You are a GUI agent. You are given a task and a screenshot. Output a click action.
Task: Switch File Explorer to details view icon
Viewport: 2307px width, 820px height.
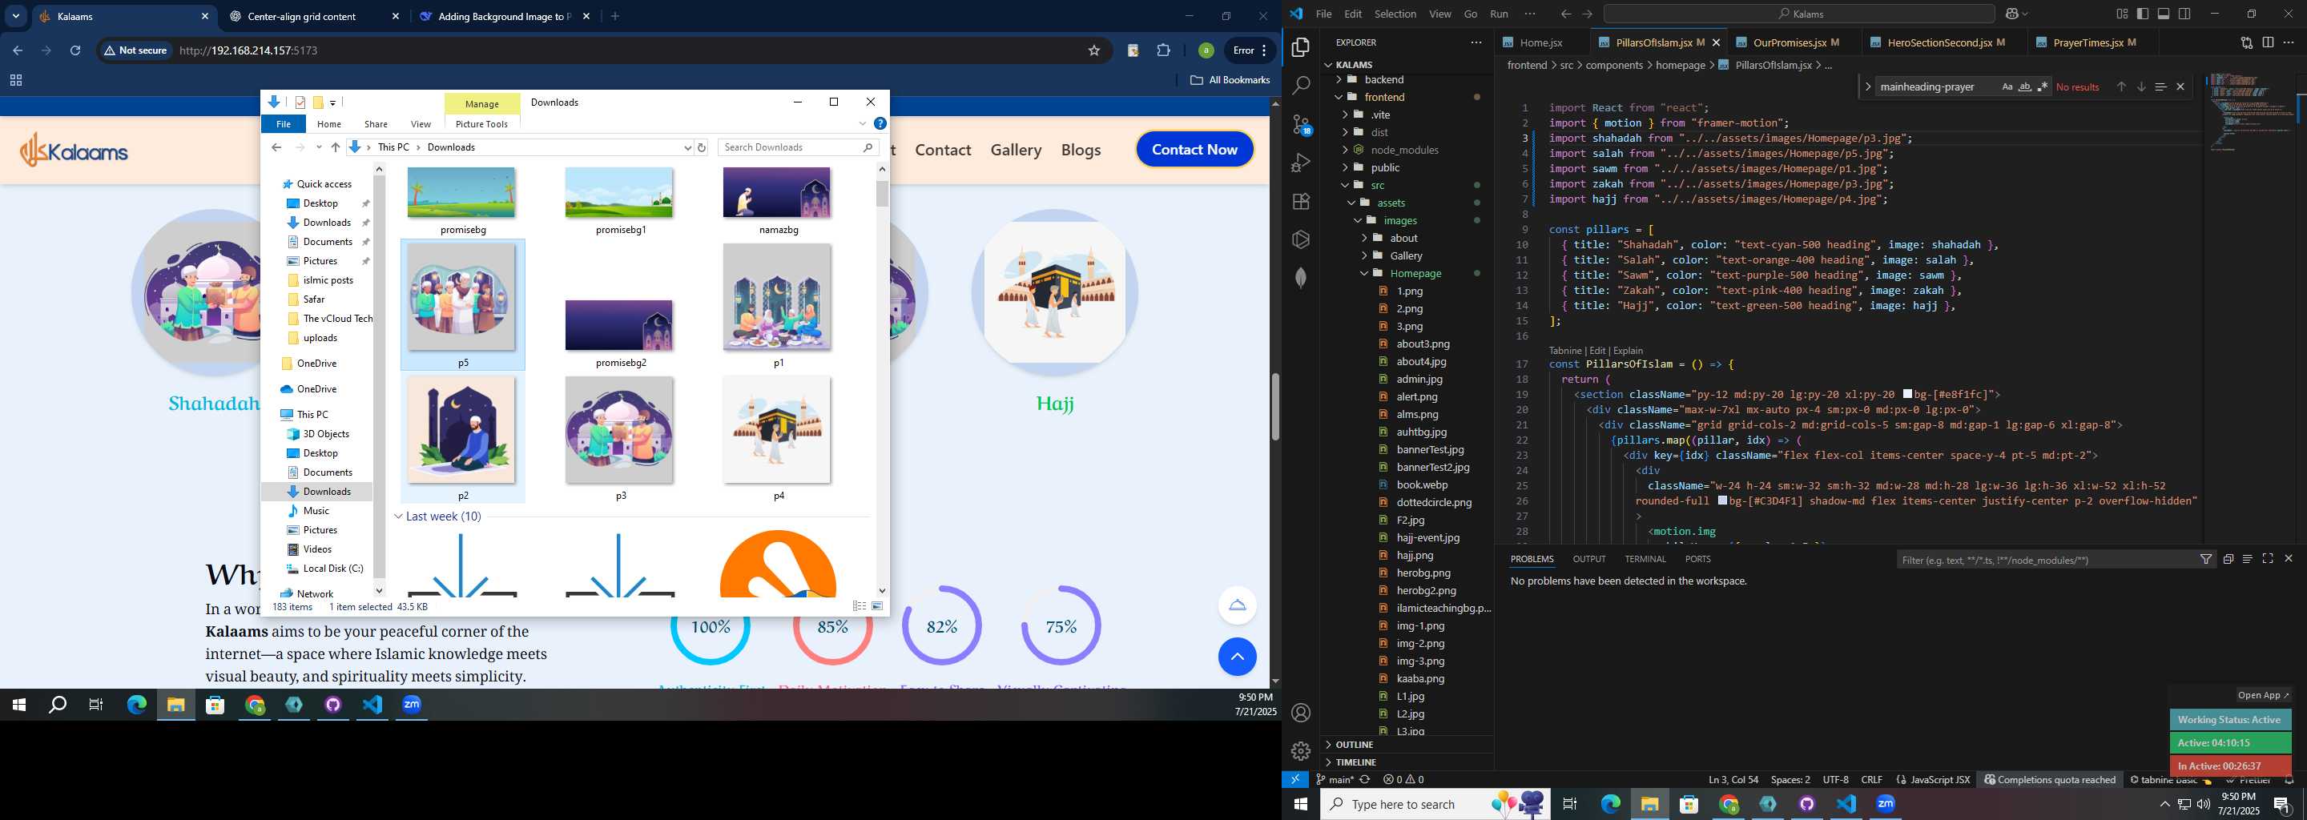click(x=859, y=606)
